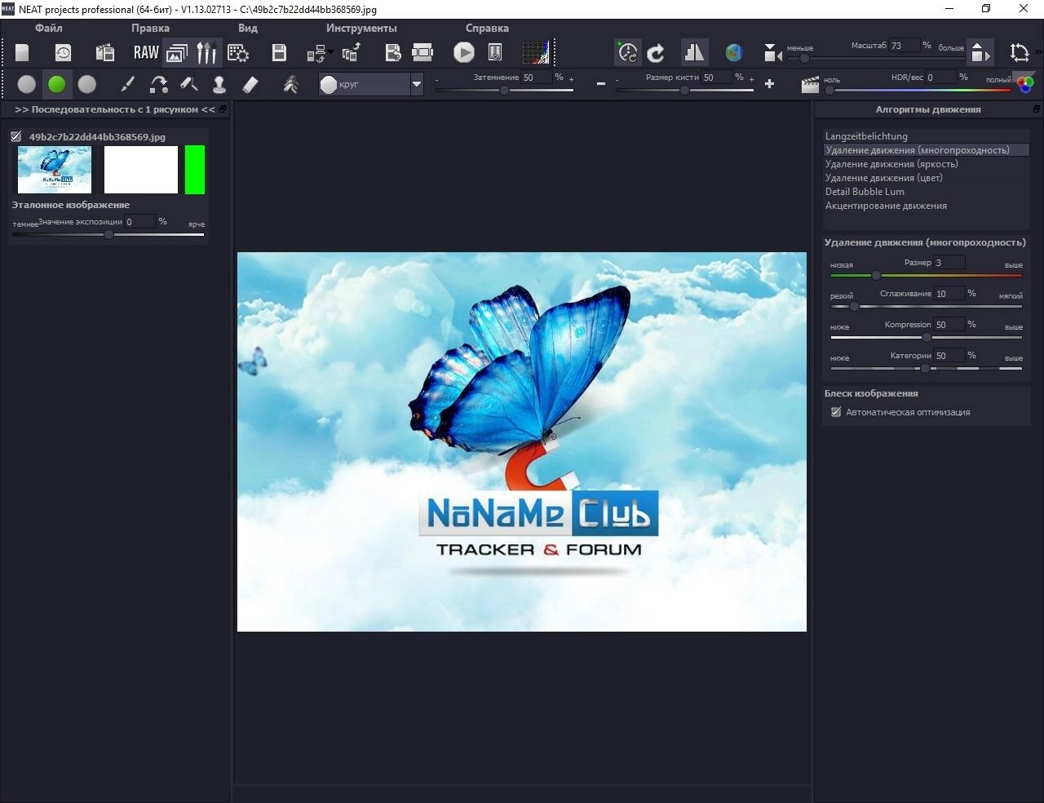Image resolution: width=1044 pixels, height=803 pixels.
Task: Undock the sequence panel via header icon
Action: tap(223, 109)
